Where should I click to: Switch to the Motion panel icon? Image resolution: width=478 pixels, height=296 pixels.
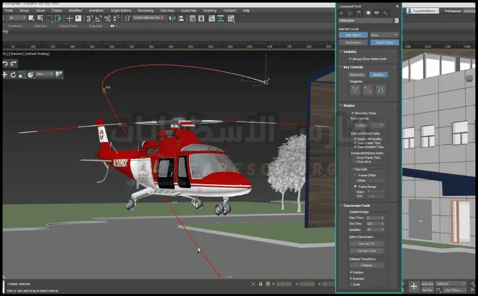point(368,13)
